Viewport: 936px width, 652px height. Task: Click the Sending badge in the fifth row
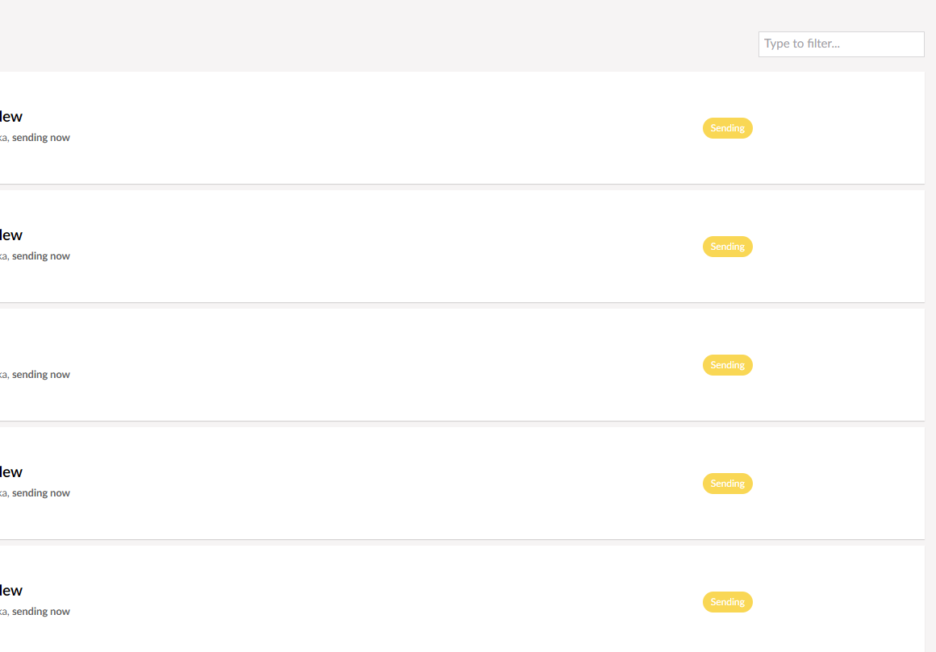[727, 602]
